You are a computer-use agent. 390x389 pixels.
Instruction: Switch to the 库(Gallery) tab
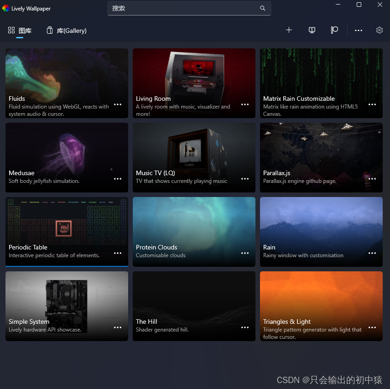(67, 31)
